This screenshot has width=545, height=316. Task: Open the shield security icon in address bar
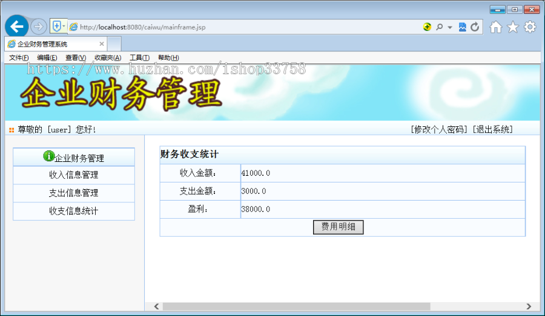tap(56, 26)
